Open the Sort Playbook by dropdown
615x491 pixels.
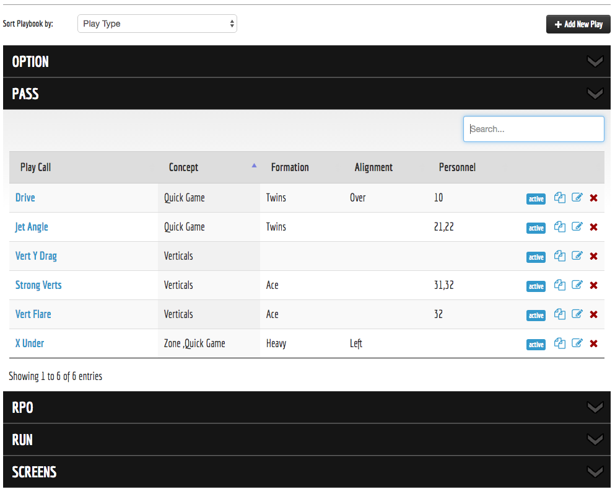157,24
